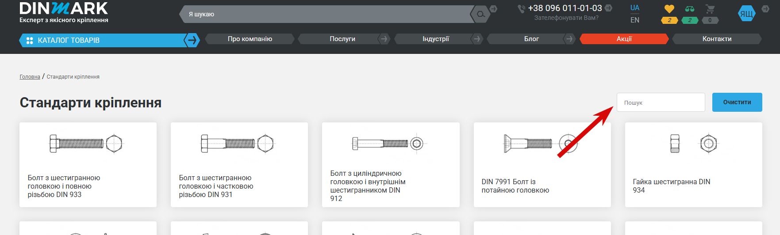780x235 pixels.
Task: Click the phone handset icon
Action: tap(522, 8)
